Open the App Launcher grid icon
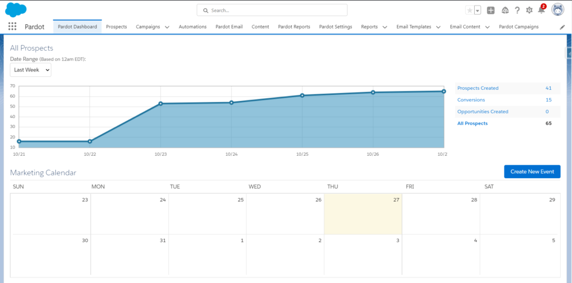The image size is (572, 283). (12, 27)
